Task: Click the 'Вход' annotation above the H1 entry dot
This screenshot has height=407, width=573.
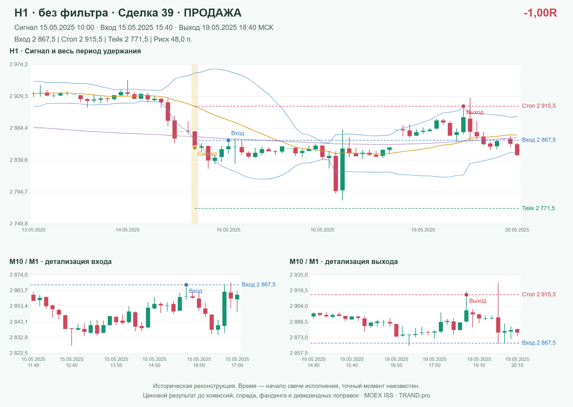Action: point(237,133)
